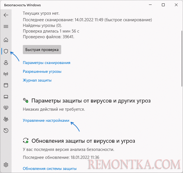Open App & browser control window icon
The image size is (183, 173).
(6, 85)
